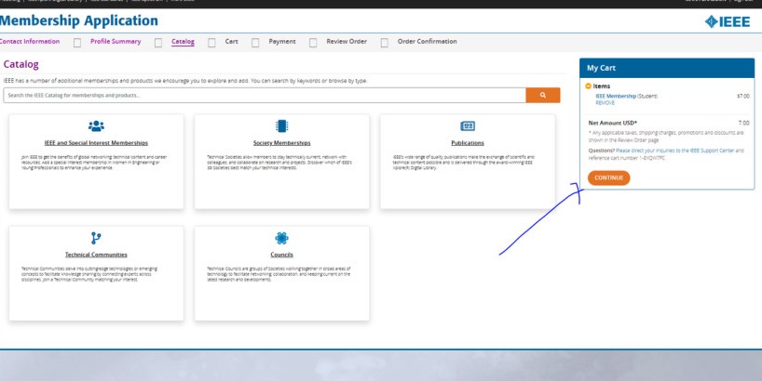
Task: Go to the Order Confirmation step
Action: pos(428,42)
